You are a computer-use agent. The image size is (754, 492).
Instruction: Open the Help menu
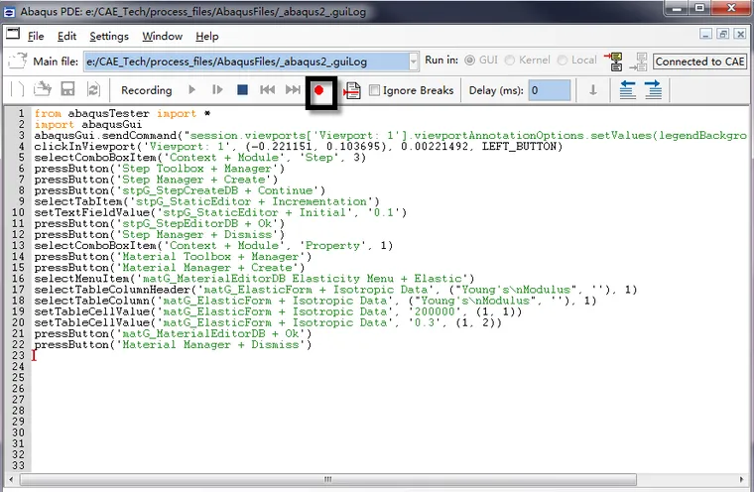click(x=206, y=36)
